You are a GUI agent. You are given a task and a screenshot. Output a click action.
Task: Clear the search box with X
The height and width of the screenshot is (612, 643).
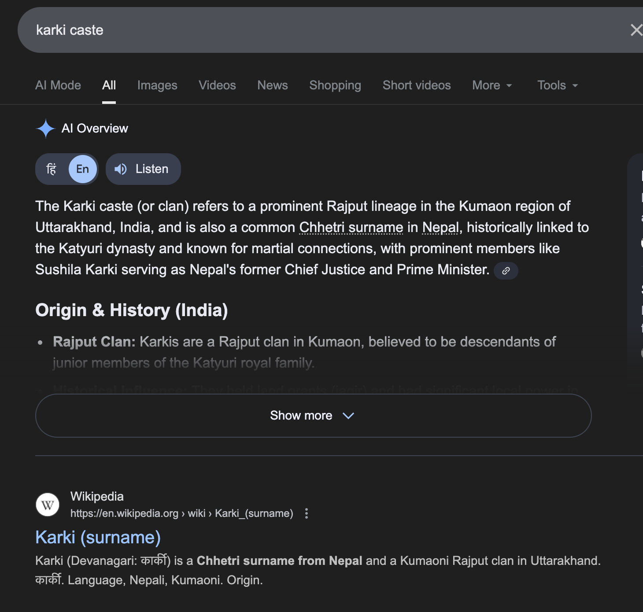636,30
